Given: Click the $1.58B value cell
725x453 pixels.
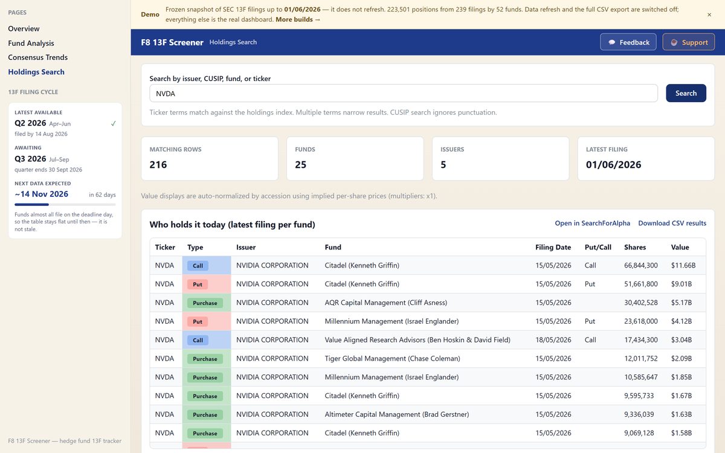Looking at the screenshot, I should [x=681, y=432].
